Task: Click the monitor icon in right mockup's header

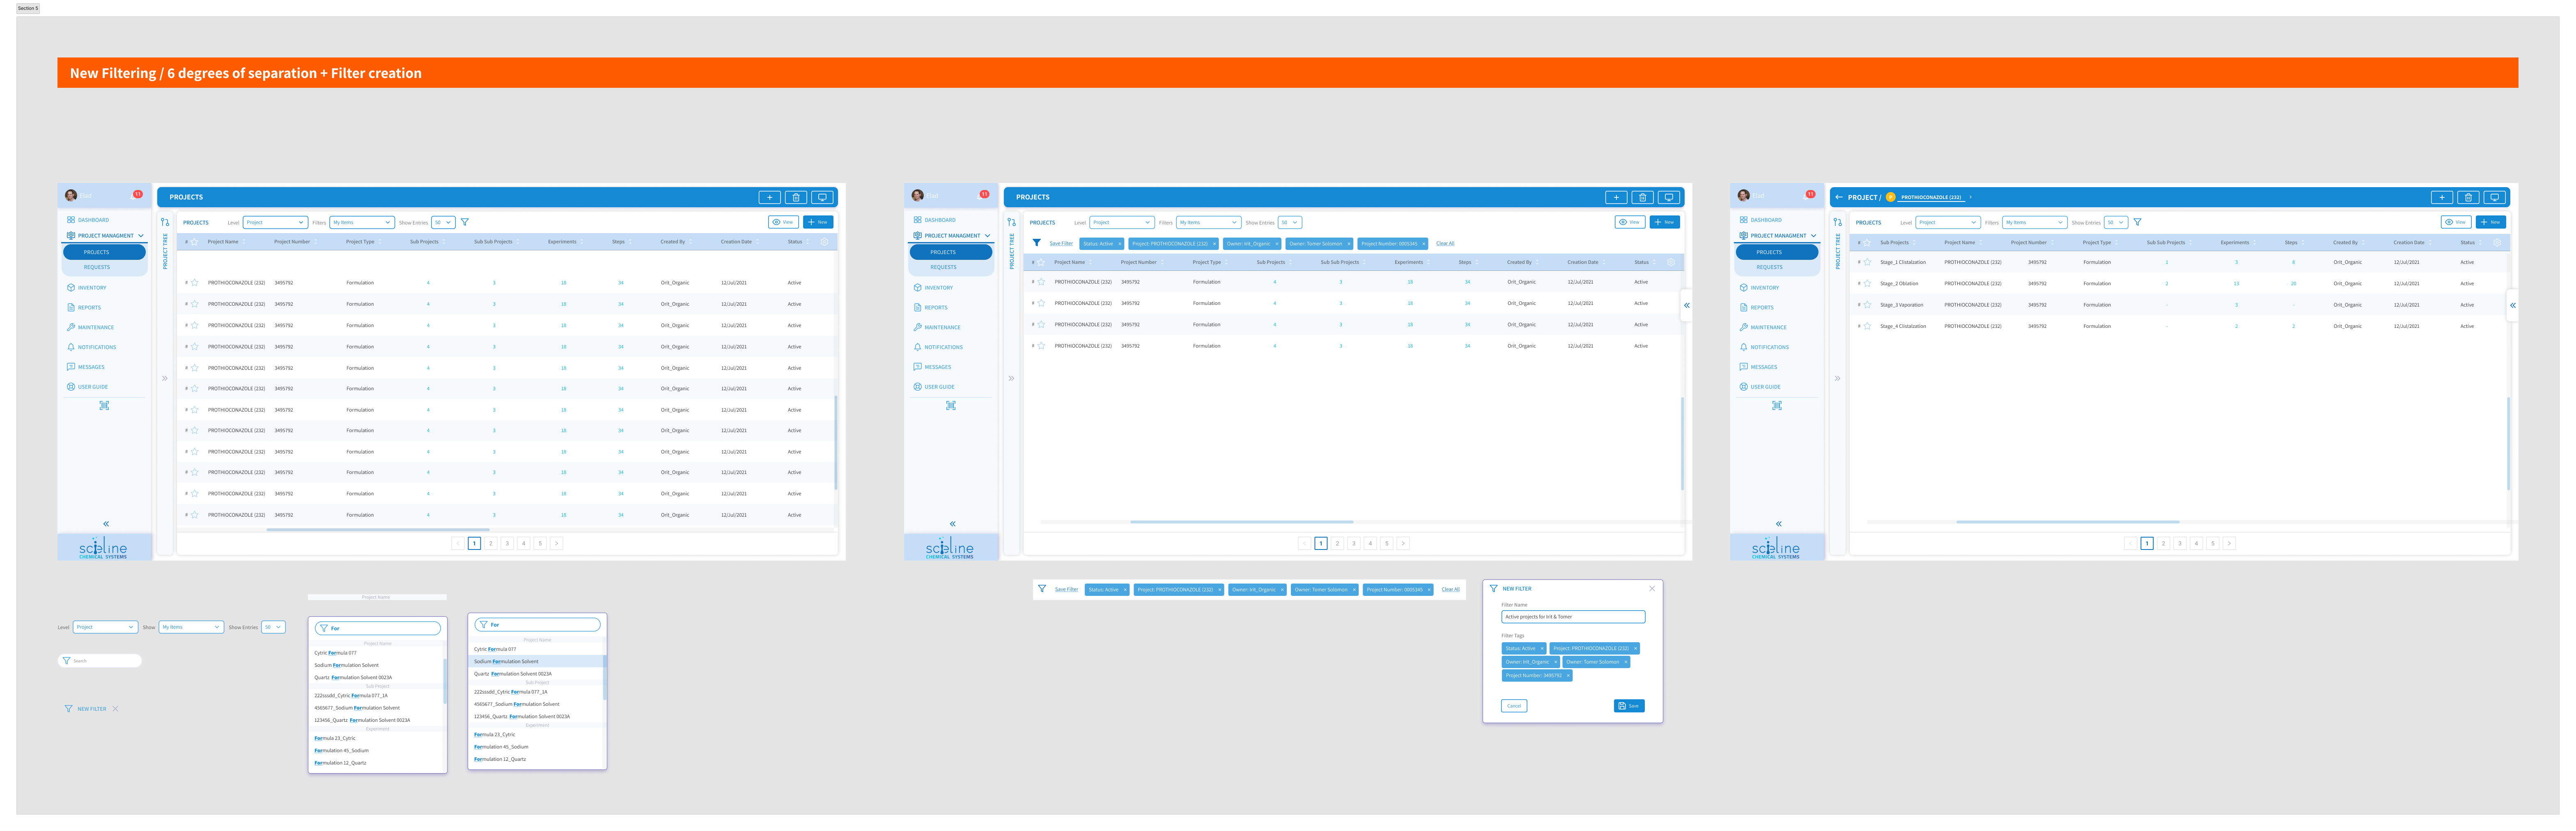Action: [2495, 197]
